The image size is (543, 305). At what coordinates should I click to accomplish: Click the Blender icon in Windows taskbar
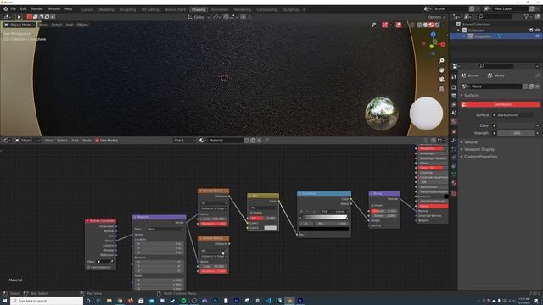click(x=290, y=301)
